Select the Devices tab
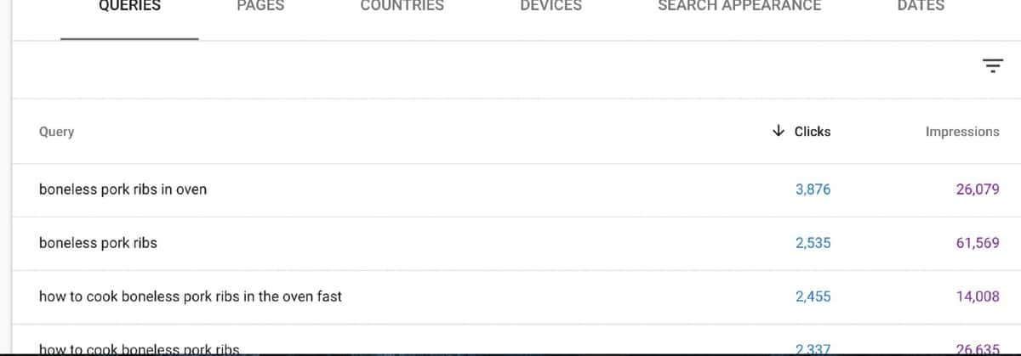The width and height of the screenshot is (1021, 356). 550,6
